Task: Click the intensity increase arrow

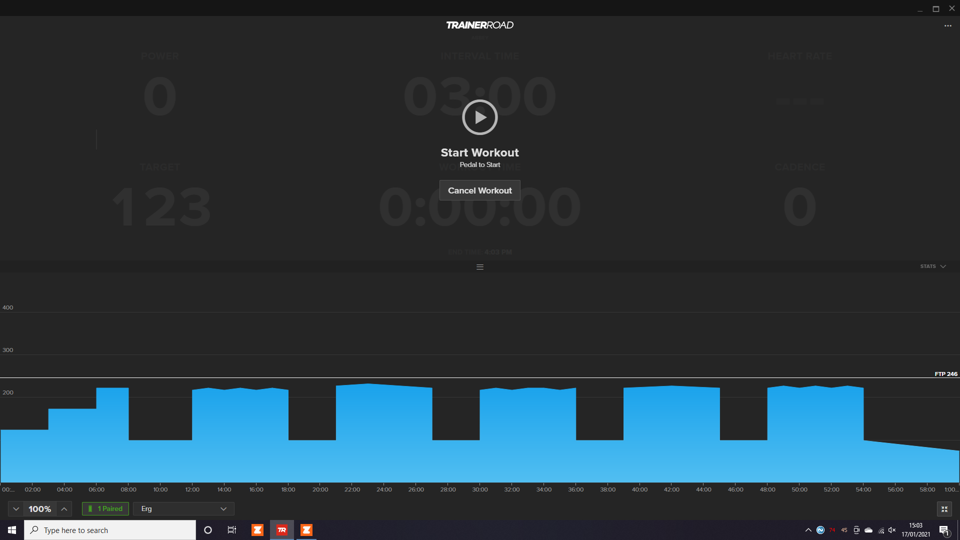Action: (x=64, y=508)
